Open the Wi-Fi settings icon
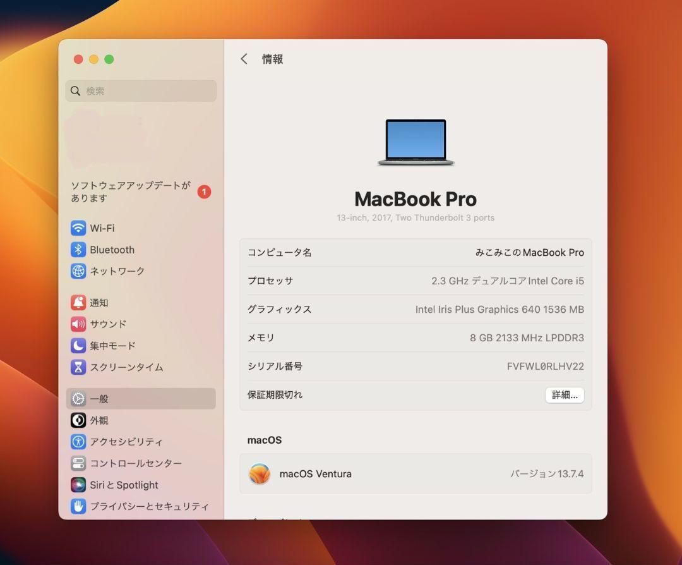This screenshot has width=682, height=565. pyautogui.click(x=78, y=228)
